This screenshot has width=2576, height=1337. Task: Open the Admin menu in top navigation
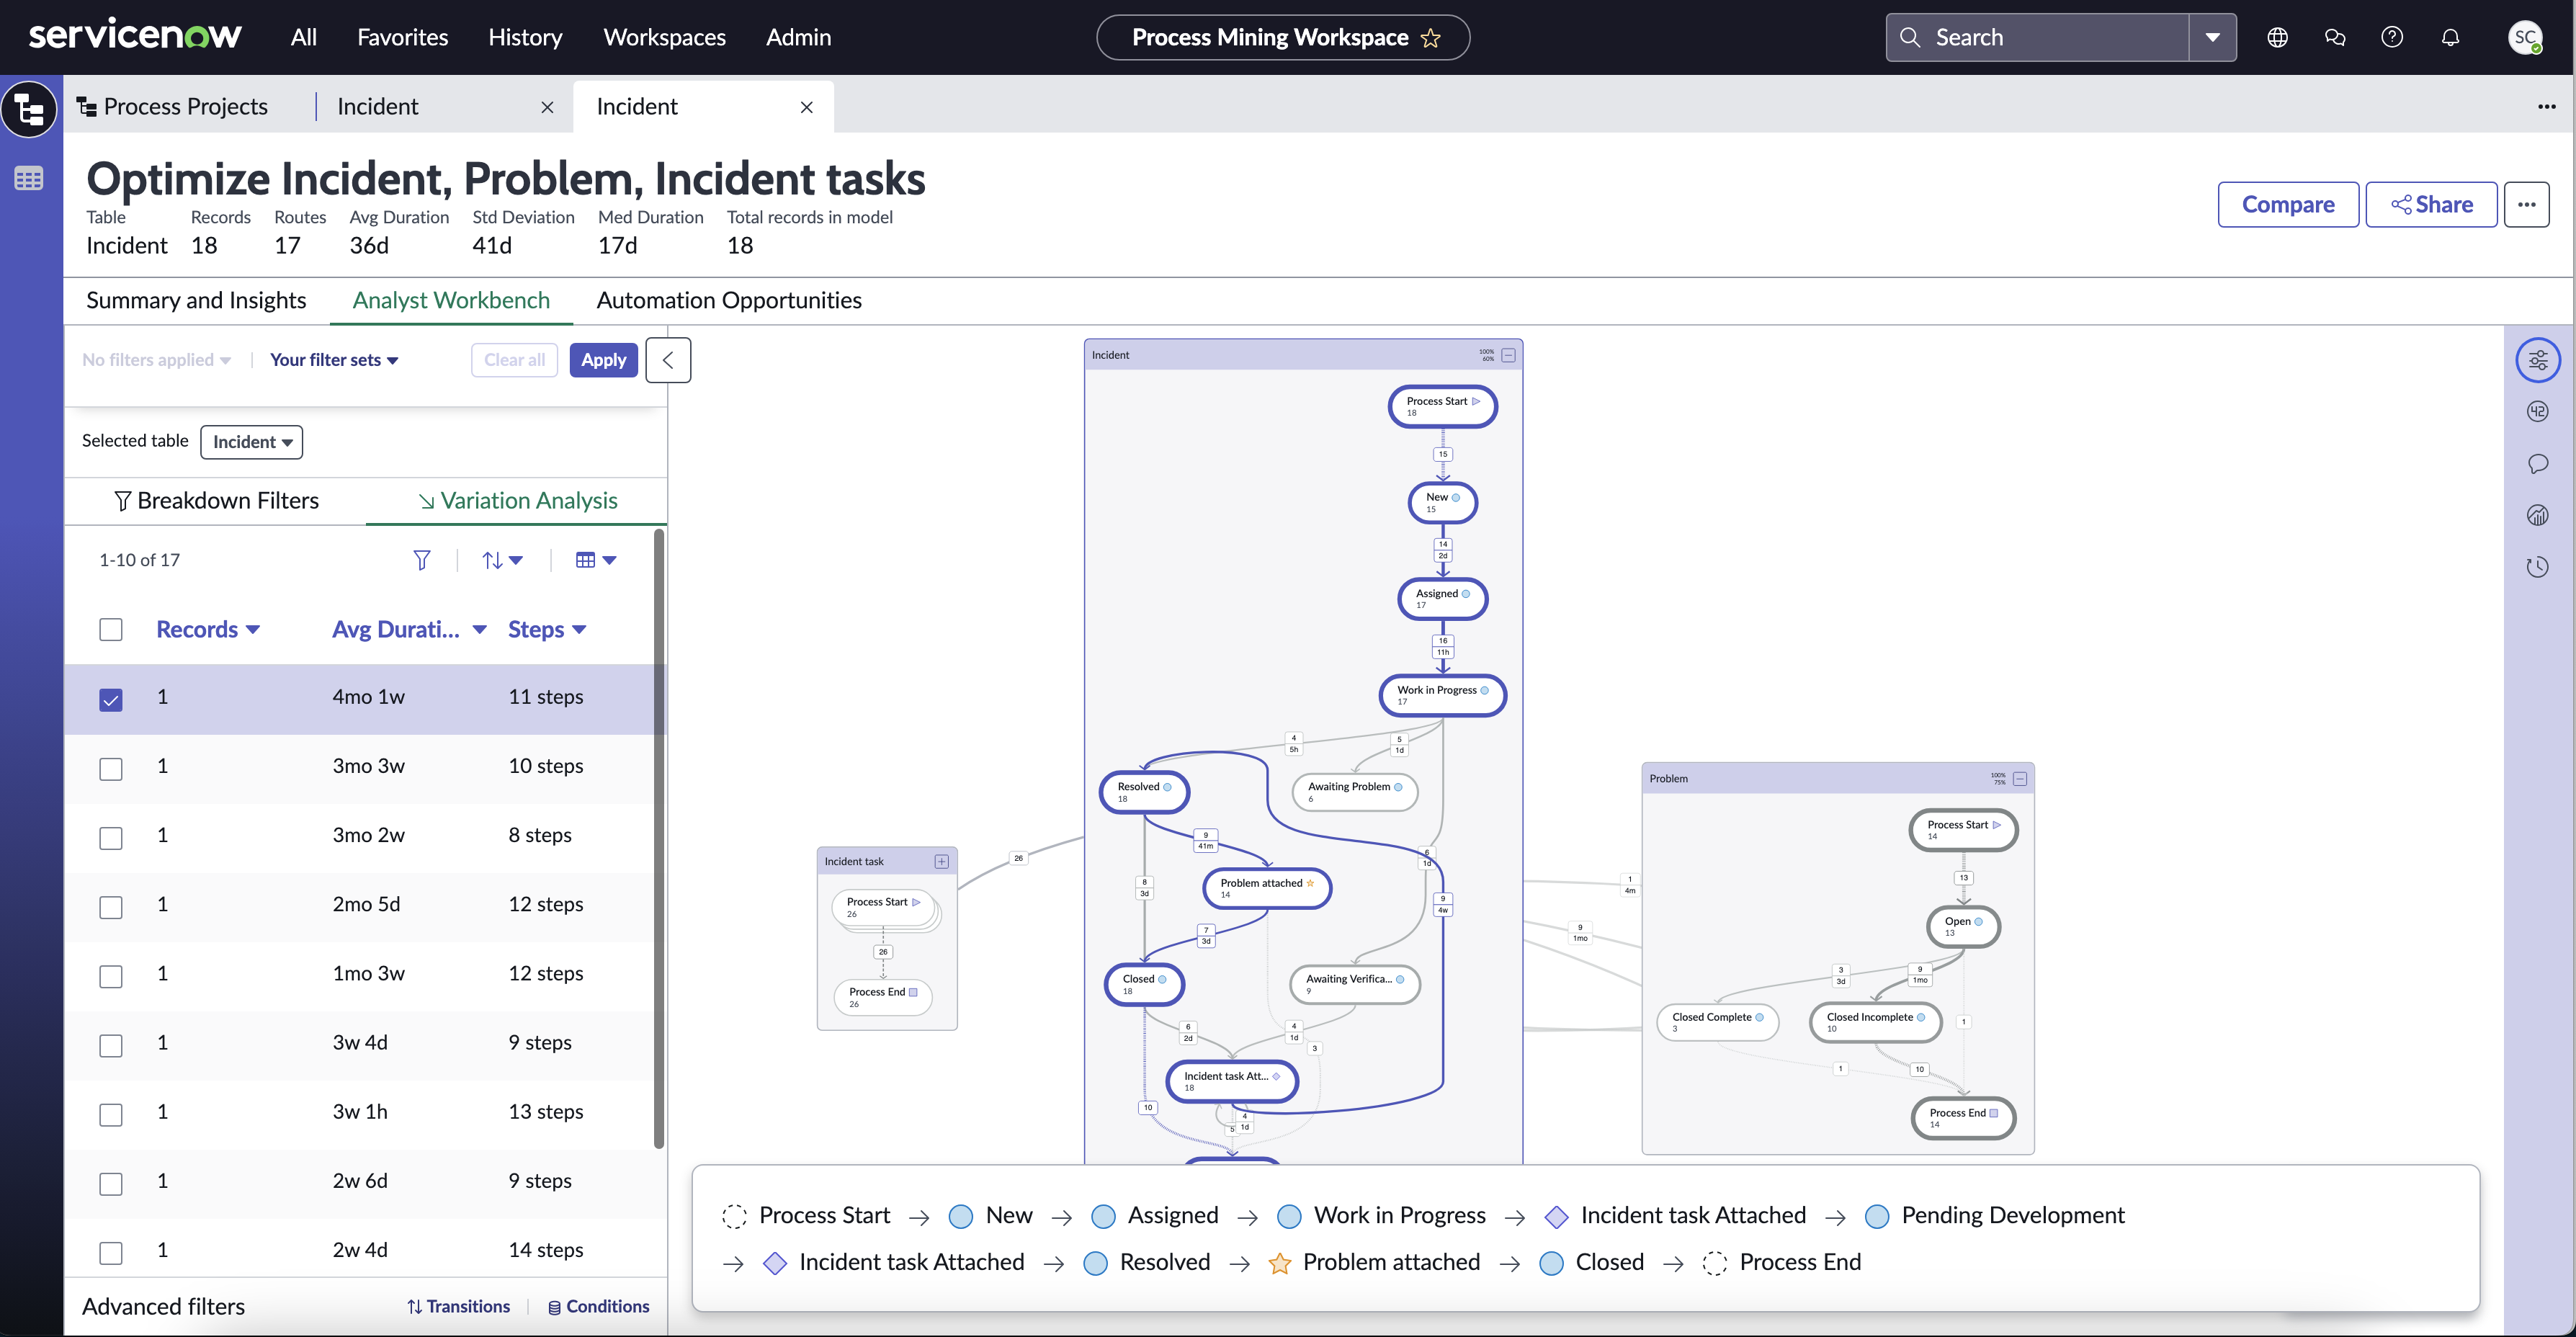tap(798, 37)
